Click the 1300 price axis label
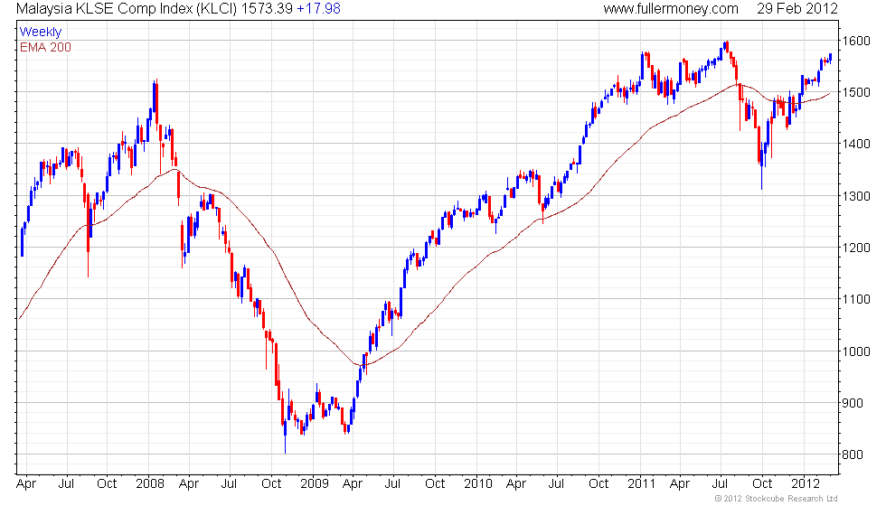The image size is (886, 506). [856, 196]
